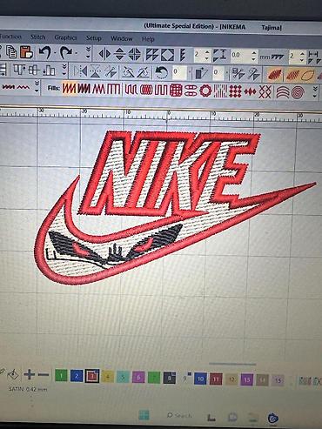
Task: Choose purple thread color 6
Action: tap(138, 378)
